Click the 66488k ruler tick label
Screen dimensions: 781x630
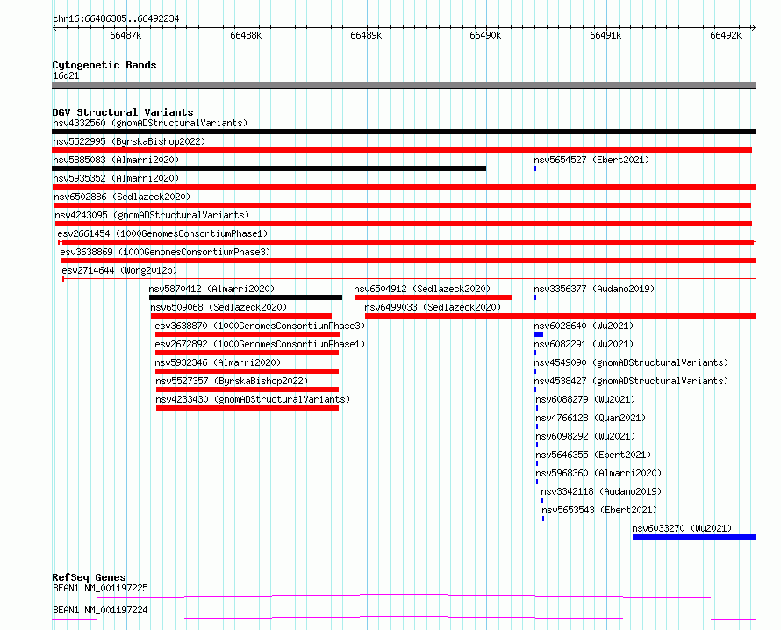246,35
